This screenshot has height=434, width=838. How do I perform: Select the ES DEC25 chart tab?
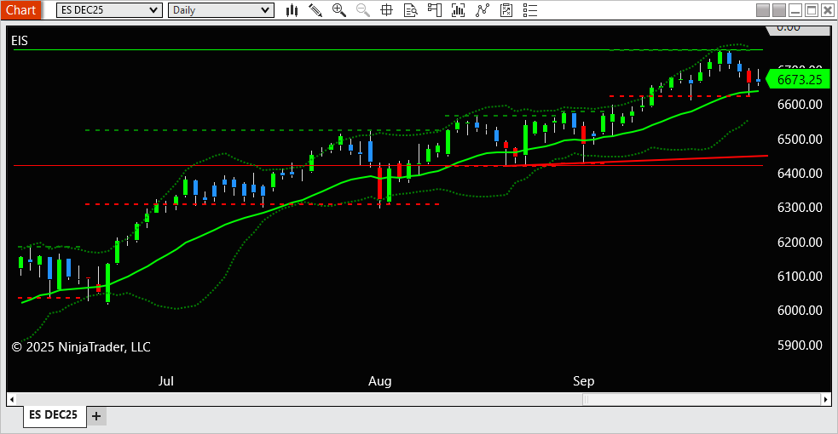tap(54, 414)
